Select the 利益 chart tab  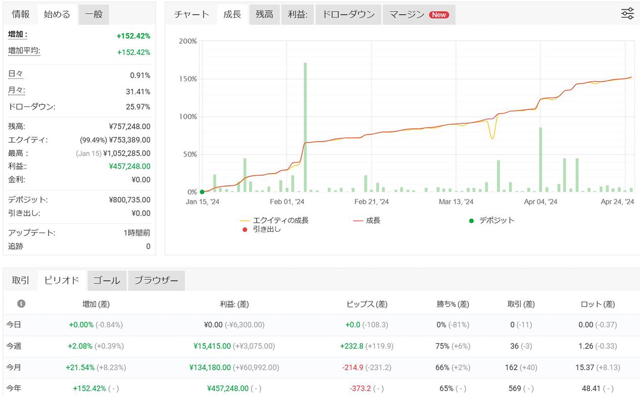(298, 15)
